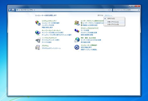Screen dimensions: 148x101
Task: Open the address bar history dropdown arrow
Action: (108, 10)
